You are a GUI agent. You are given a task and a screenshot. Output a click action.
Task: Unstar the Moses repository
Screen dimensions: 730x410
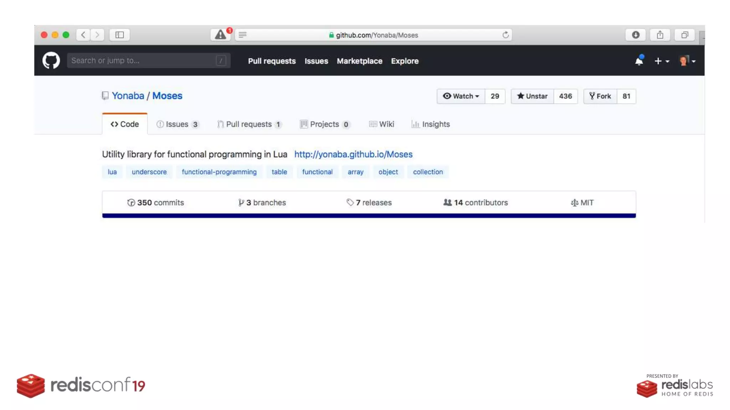(532, 96)
